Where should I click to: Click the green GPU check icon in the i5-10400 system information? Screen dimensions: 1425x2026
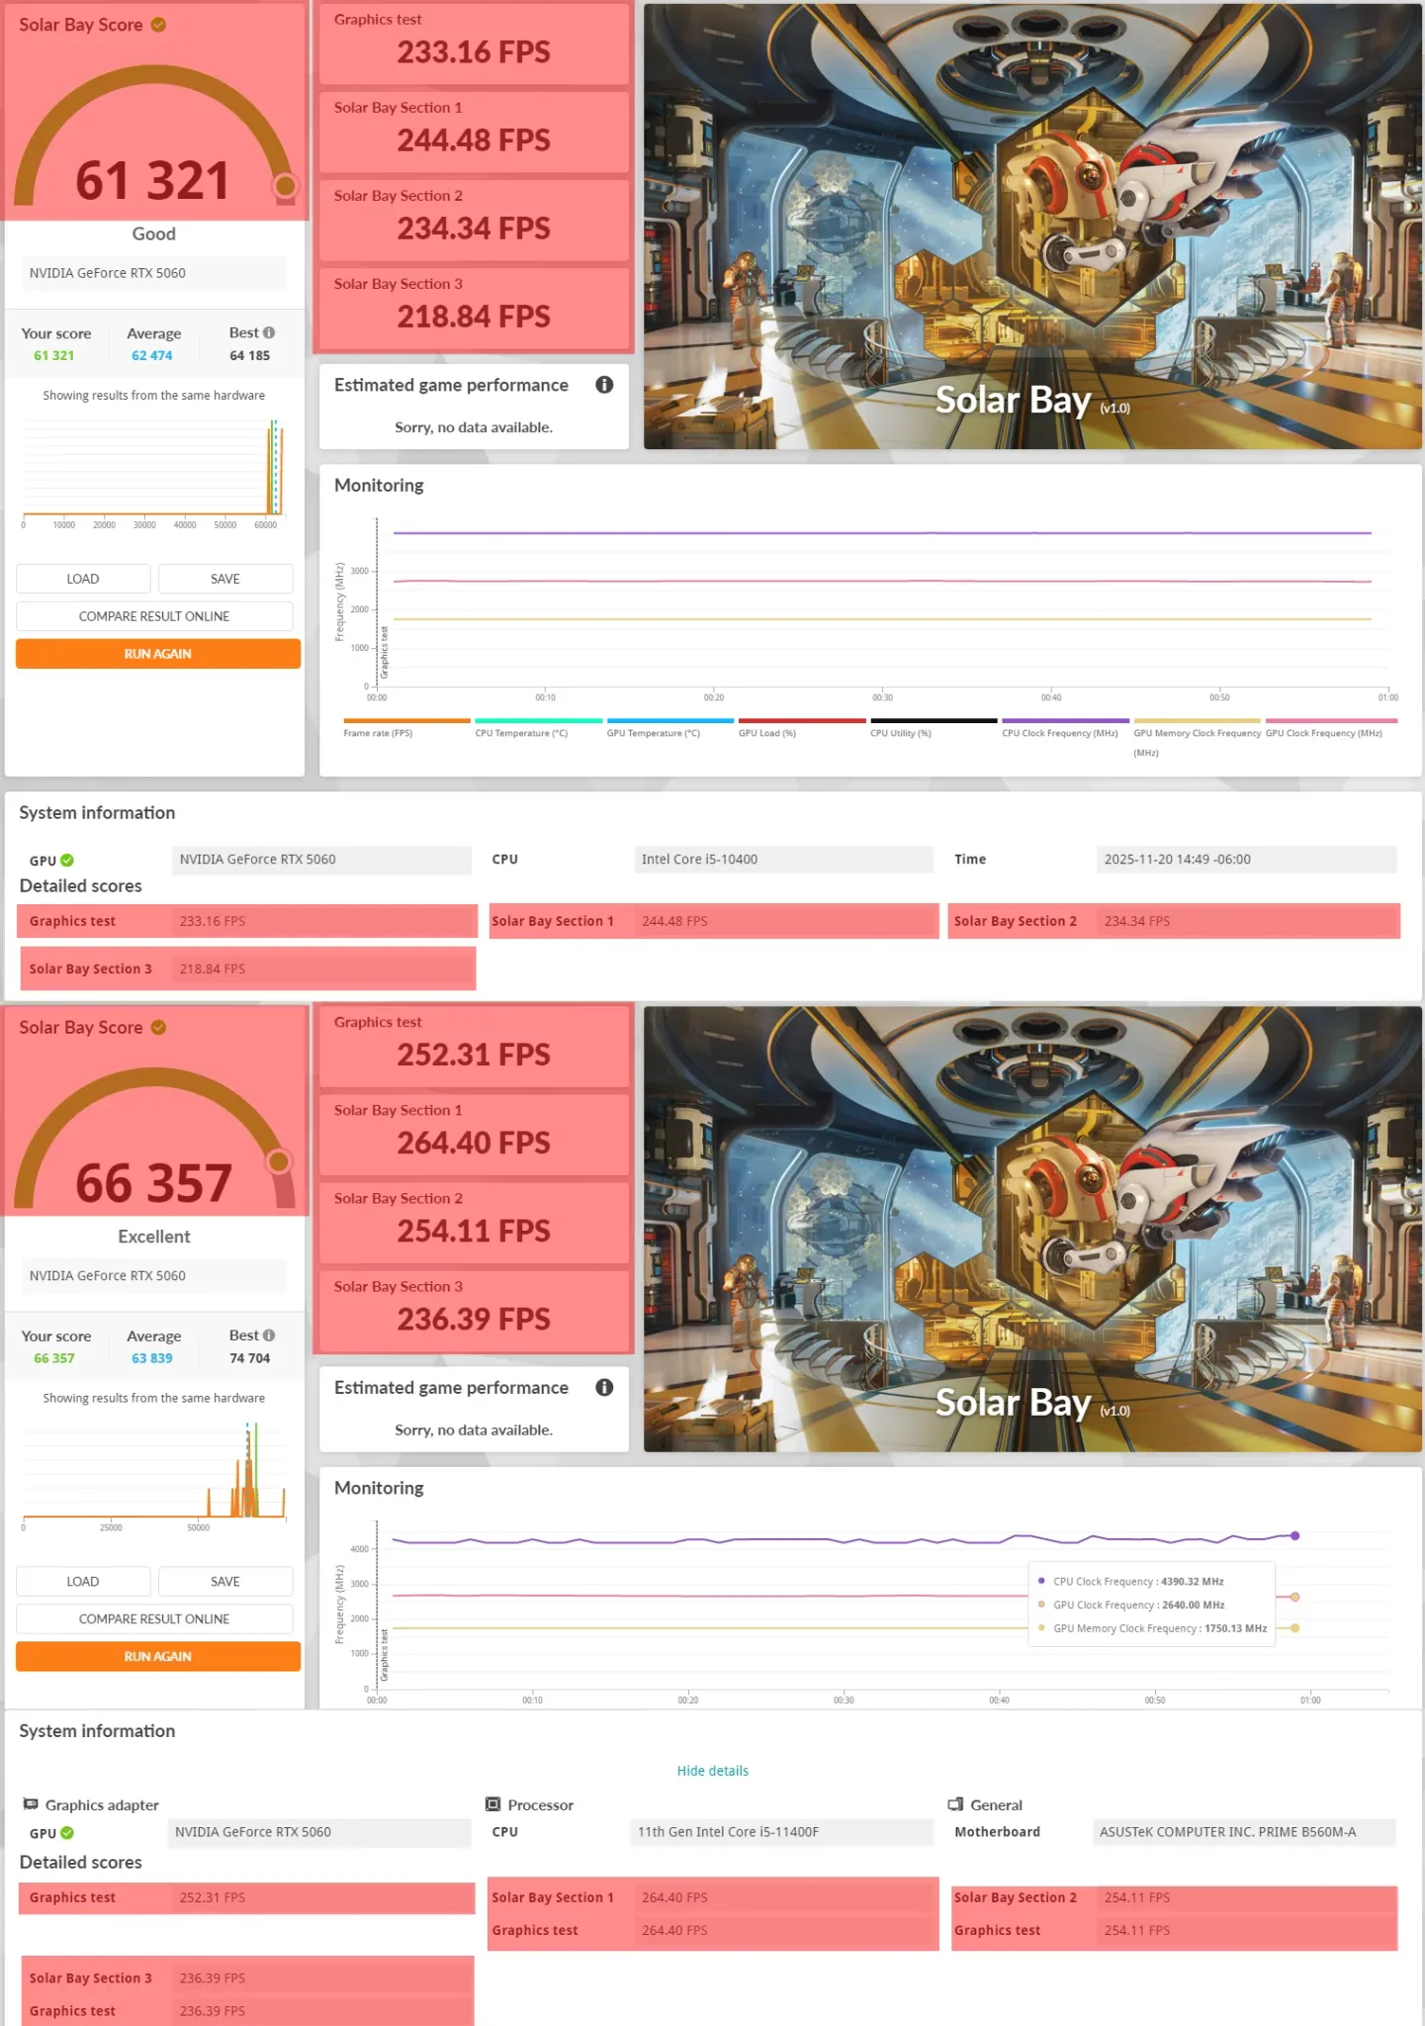pos(67,861)
